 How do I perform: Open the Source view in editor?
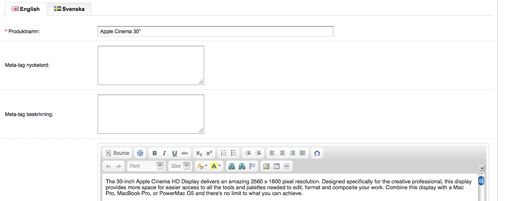pos(117,153)
